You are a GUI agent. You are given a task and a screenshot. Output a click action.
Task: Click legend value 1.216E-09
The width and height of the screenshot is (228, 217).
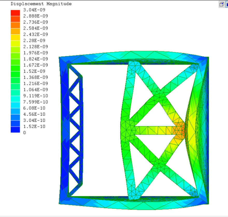(36, 84)
